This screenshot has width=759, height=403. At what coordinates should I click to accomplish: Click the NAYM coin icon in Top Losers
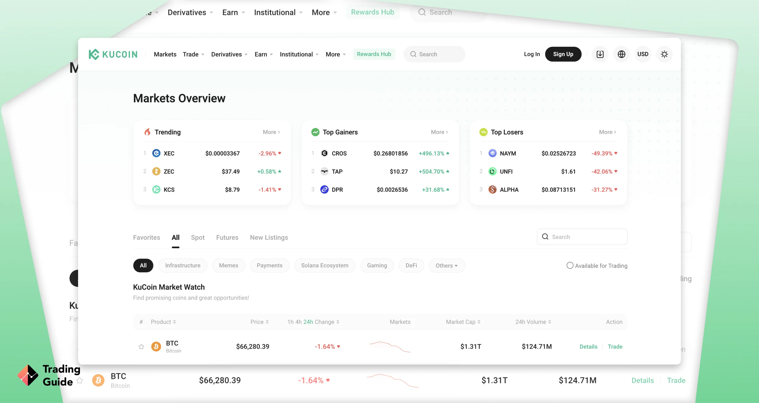point(492,153)
